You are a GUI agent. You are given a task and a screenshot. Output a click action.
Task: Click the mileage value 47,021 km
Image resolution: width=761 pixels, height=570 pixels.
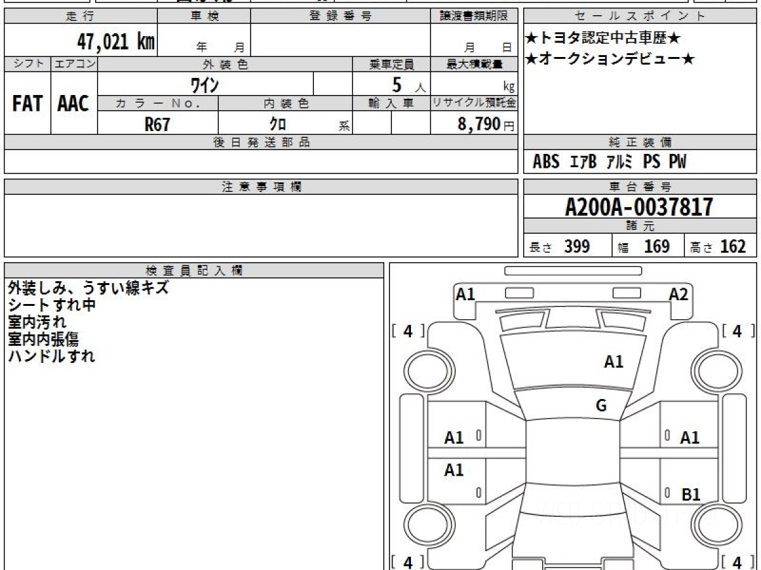pos(116,42)
